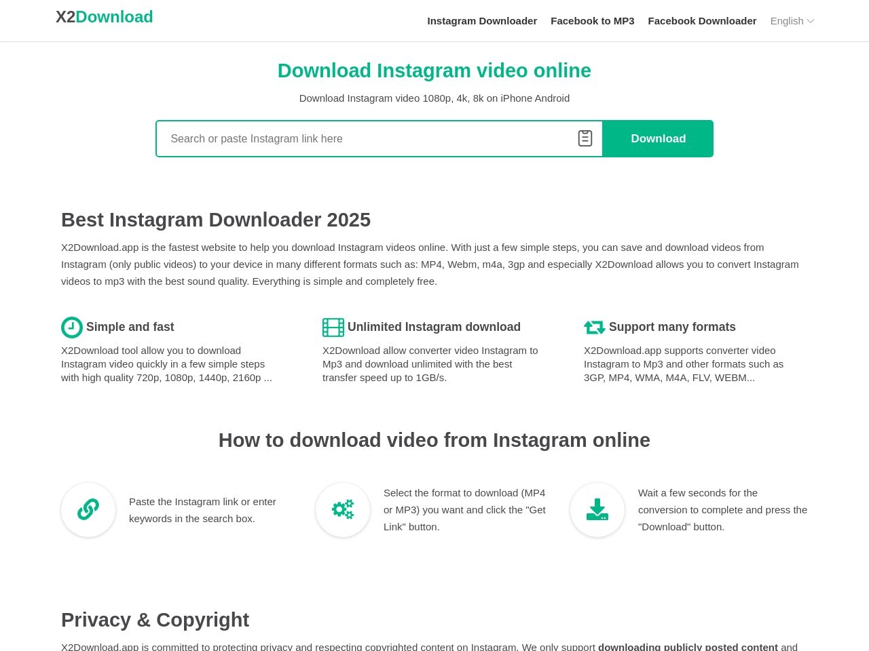Click the convert arrows icon for Support formats
The width and height of the screenshot is (869, 651).
tap(595, 328)
